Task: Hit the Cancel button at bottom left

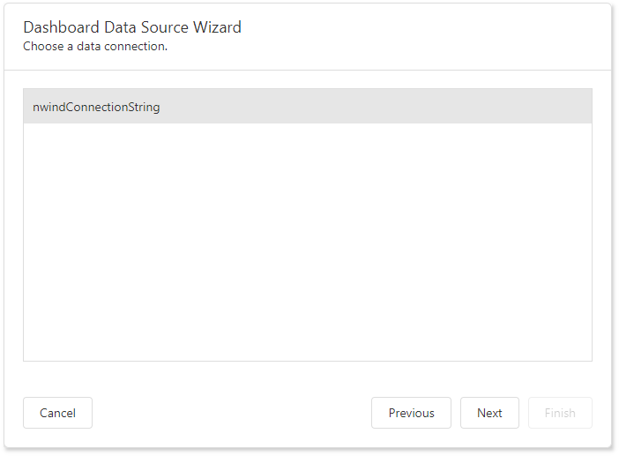Action: click(57, 413)
